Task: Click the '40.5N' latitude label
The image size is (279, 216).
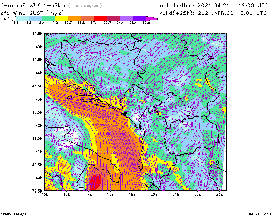Action: tap(37, 165)
